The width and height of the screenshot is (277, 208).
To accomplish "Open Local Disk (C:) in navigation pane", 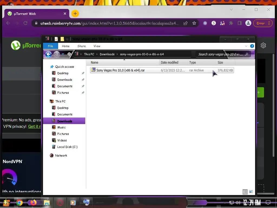I will click(x=67, y=147).
